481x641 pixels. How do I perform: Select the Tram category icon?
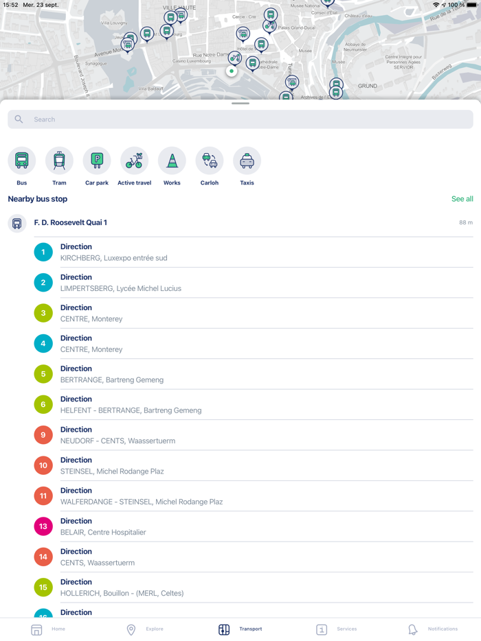click(59, 161)
